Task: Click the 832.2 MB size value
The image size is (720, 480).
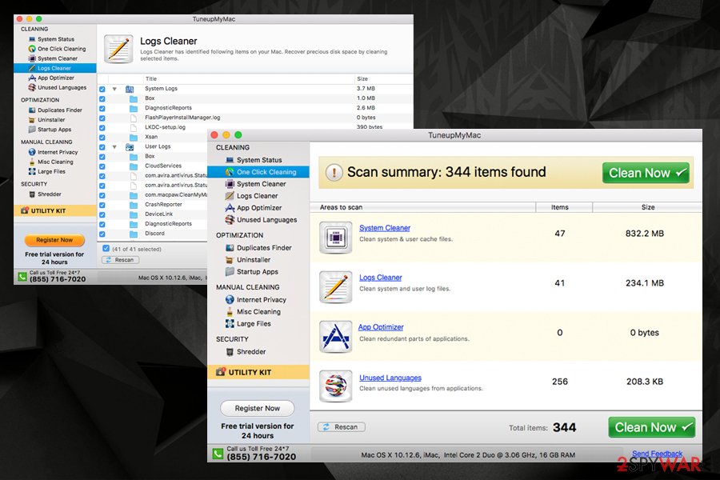Action: point(645,234)
